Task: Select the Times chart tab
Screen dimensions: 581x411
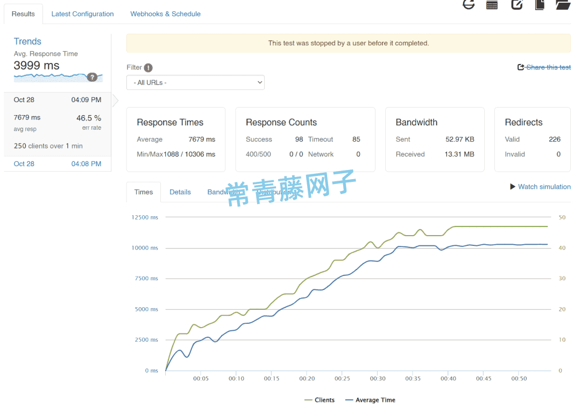Action: pyautogui.click(x=144, y=192)
